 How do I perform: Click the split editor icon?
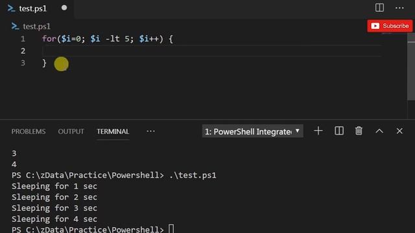379,8
